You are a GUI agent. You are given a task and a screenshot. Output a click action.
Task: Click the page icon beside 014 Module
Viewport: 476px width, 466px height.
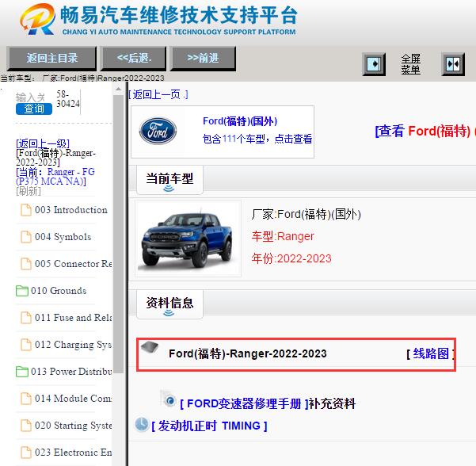[x=26, y=399]
